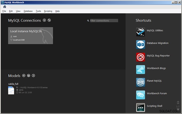
Task: Open the View menu
Action: (x=18, y=11)
